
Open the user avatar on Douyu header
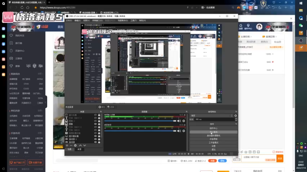pos(259,27)
